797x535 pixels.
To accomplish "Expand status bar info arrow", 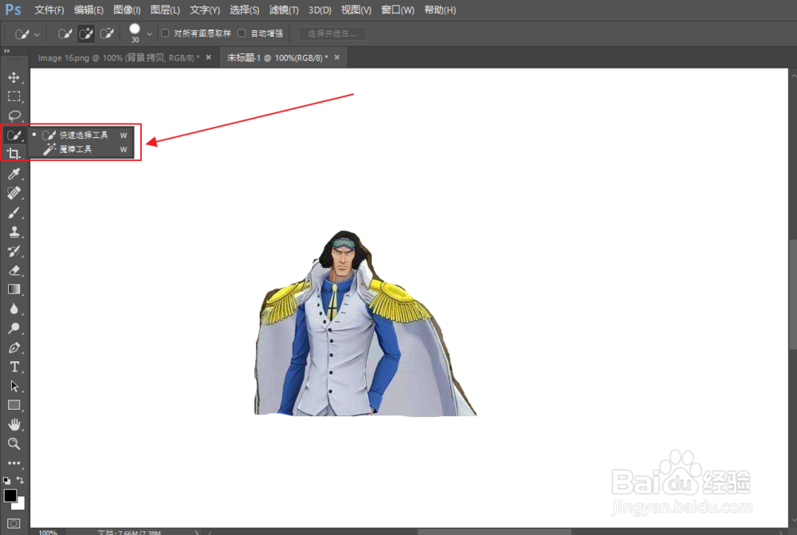I will click(197, 532).
